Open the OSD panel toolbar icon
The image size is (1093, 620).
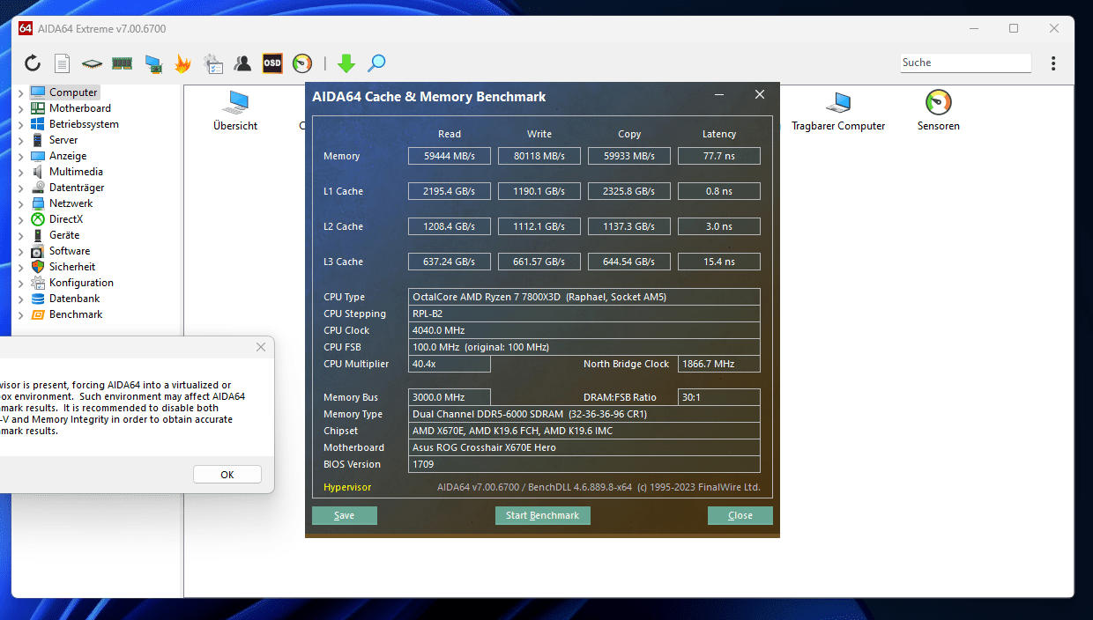pyautogui.click(x=272, y=63)
